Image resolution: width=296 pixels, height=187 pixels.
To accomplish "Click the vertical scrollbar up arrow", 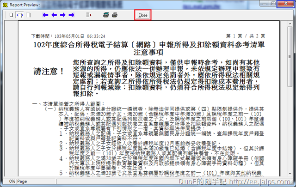I will coord(290,24).
